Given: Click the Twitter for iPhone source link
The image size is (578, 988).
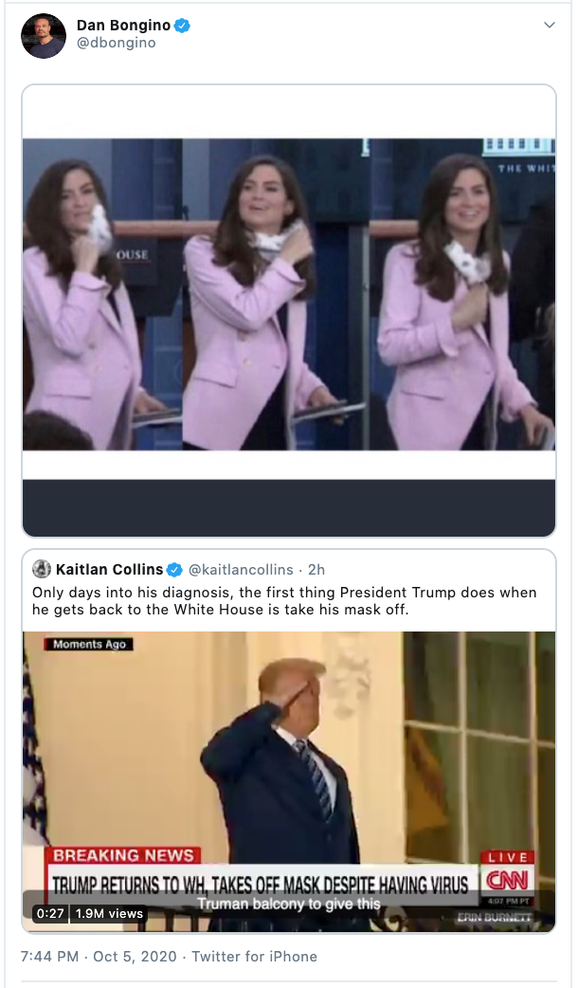Looking at the screenshot, I should [254, 957].
